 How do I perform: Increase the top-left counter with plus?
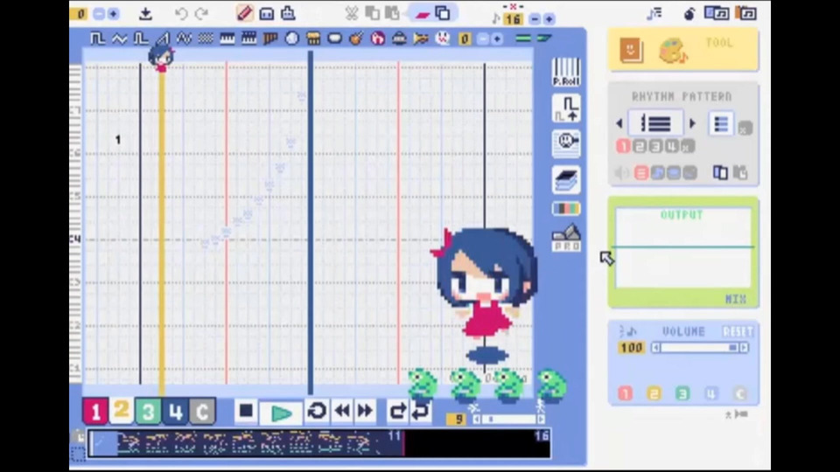113,14
